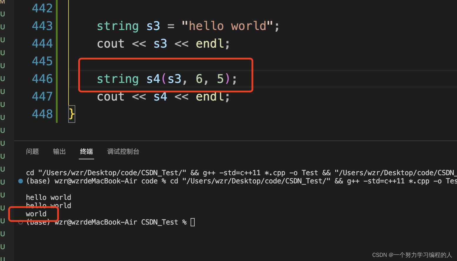Click endl on line 447
The width and height of the screenshot is (457, 261).
click(210, 96)
